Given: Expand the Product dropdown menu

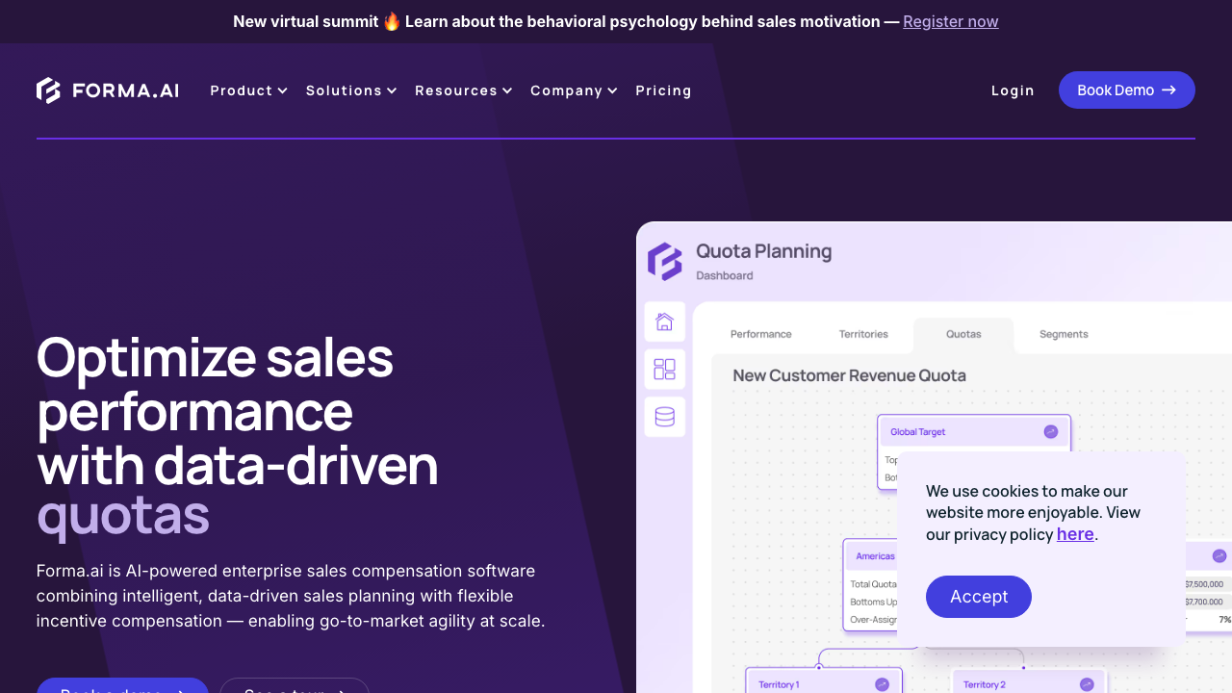Looking at the screenshot, I should [x=248, y=90].
